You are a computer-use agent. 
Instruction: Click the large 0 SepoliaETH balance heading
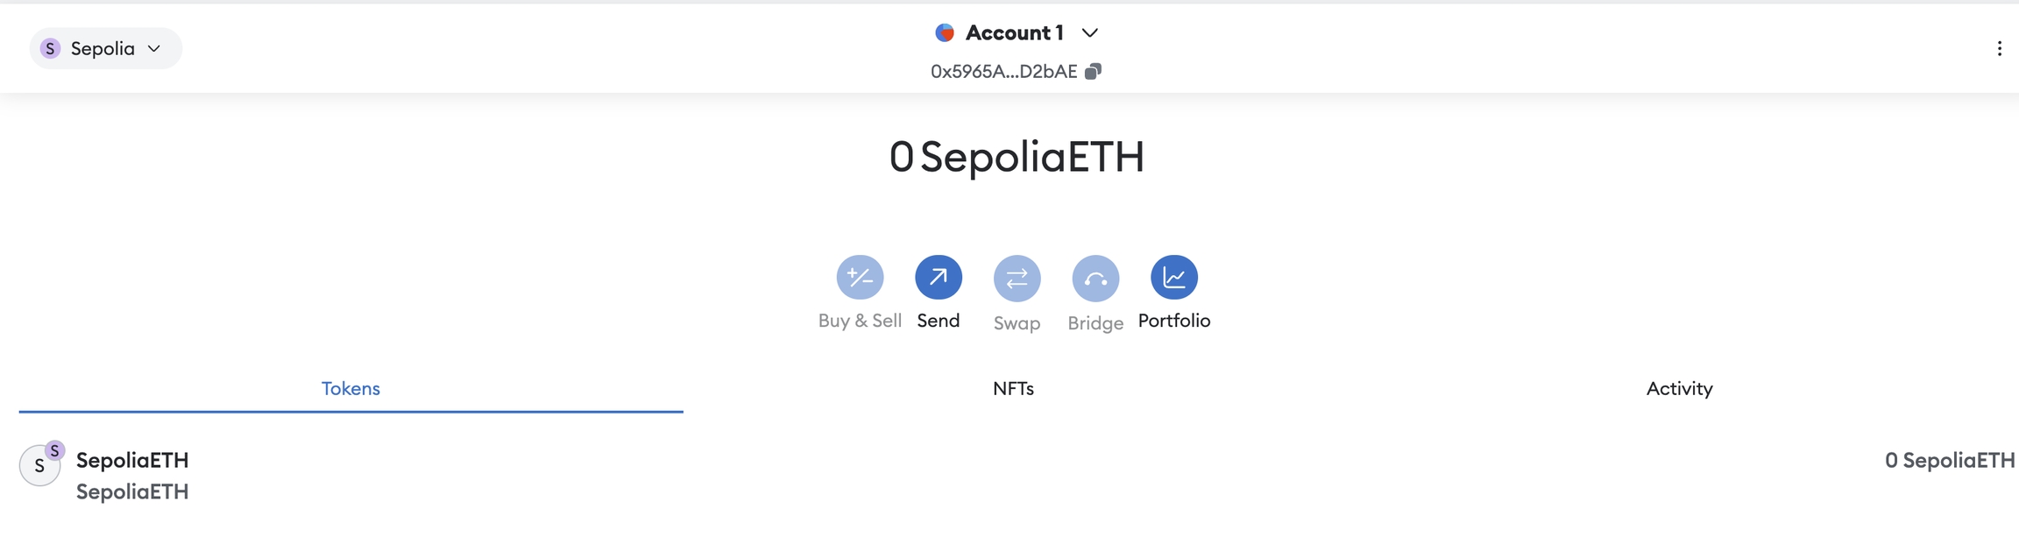(x=1017, y=157)
